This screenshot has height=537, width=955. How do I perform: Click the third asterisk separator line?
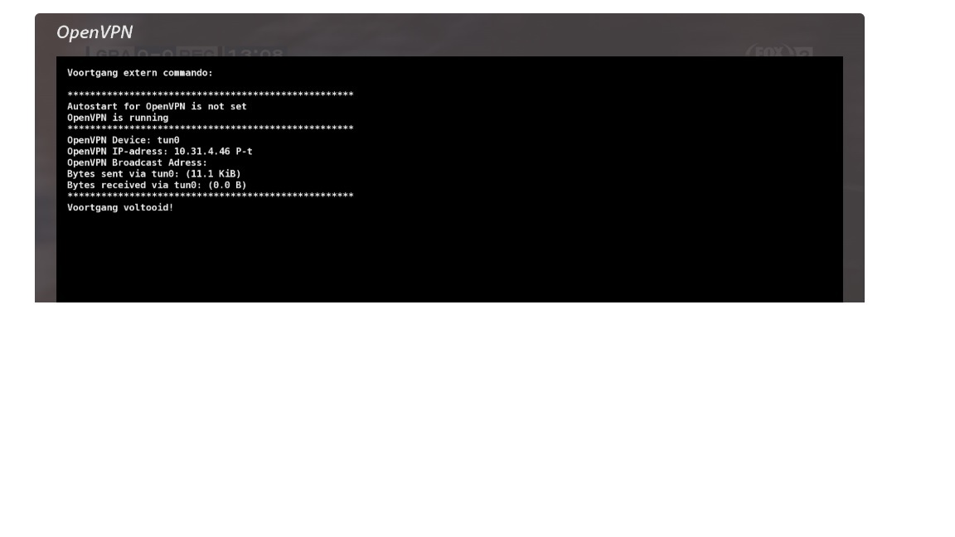coord(210,196)
